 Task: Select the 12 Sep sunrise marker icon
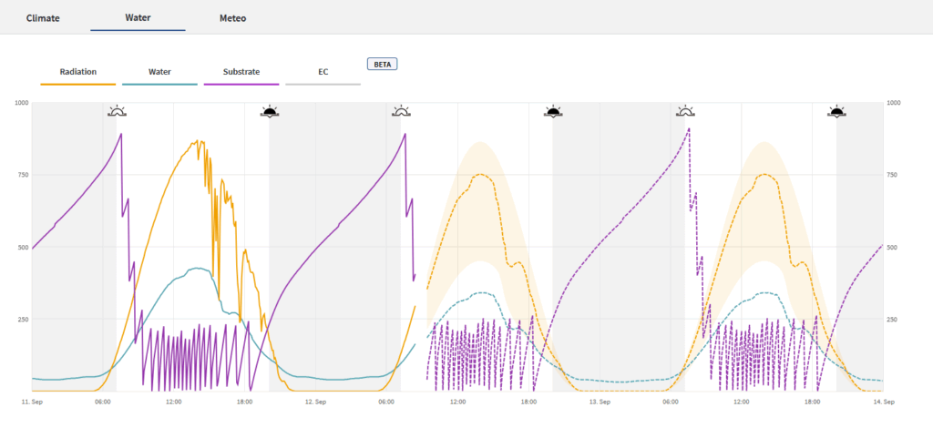(x=402, y=112)
